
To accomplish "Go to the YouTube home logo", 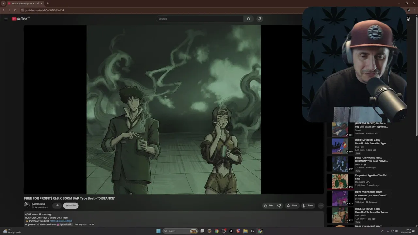I will [x=20, y=19].
